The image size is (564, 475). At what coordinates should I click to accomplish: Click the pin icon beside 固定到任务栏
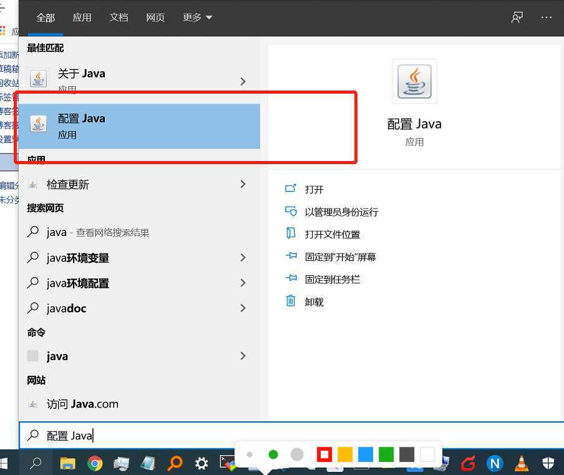click(x=291, y=278)
